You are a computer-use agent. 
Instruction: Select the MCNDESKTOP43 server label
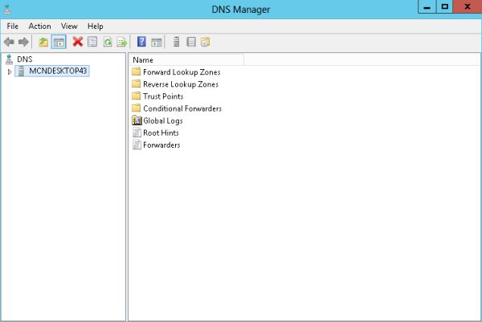pos(58,71)
